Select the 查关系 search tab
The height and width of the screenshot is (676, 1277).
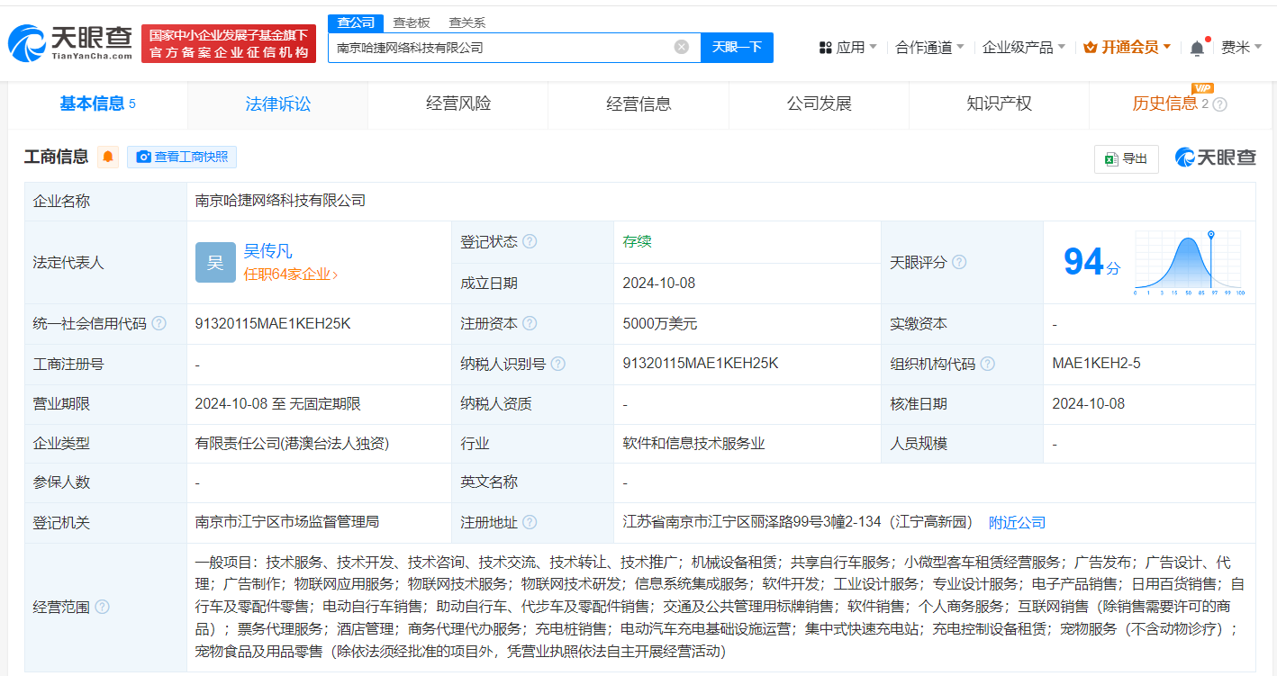point(467,23)
